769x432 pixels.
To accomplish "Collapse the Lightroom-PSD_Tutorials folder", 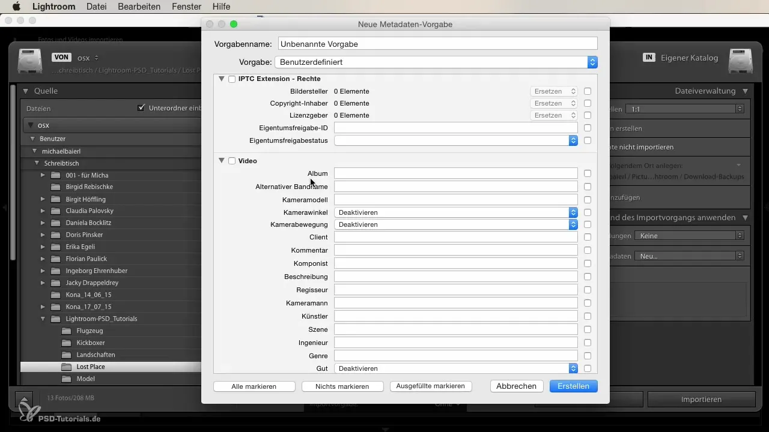I will click(43, 319).
